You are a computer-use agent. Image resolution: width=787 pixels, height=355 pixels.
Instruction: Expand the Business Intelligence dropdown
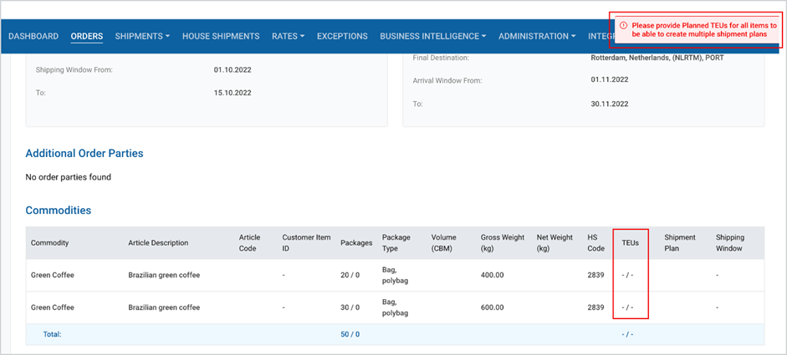click(432, 36)
